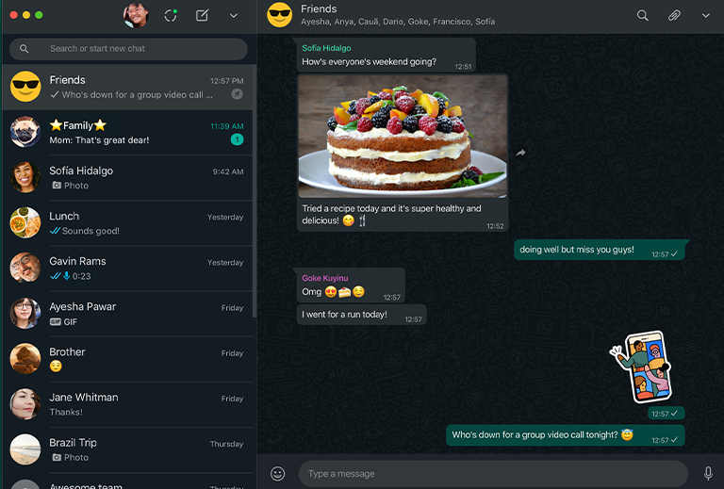Click the Search or start new chat field

coord(128,48)
